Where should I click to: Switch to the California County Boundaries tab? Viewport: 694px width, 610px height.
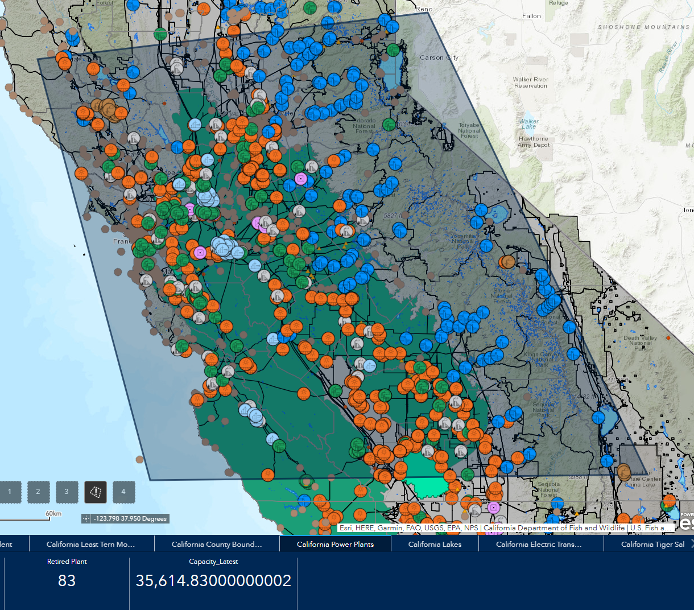[x=216, y=543]
